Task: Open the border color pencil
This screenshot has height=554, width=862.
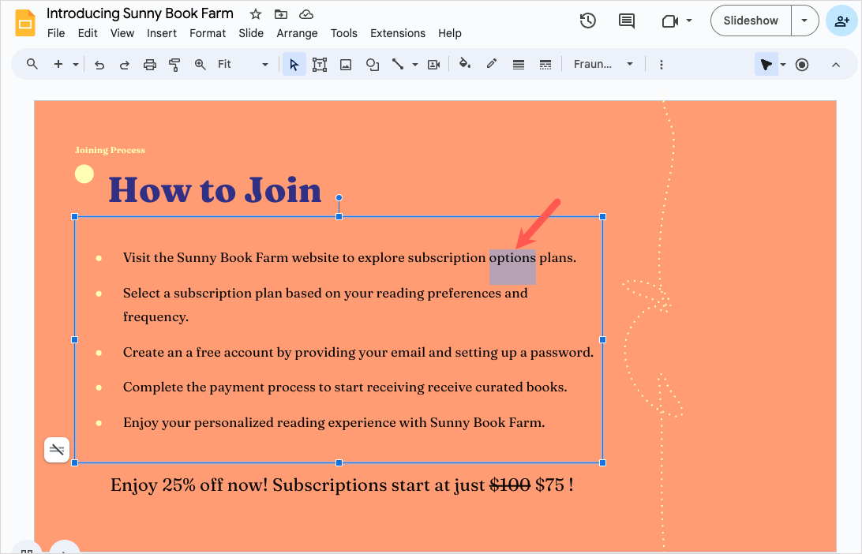Action: [x=492, y=64]
